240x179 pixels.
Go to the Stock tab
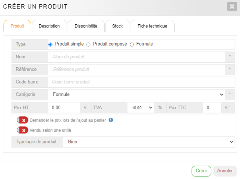point(117,26)
